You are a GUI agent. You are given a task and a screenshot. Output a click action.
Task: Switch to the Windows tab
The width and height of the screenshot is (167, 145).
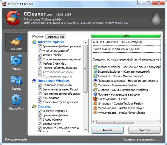[38, 36]
